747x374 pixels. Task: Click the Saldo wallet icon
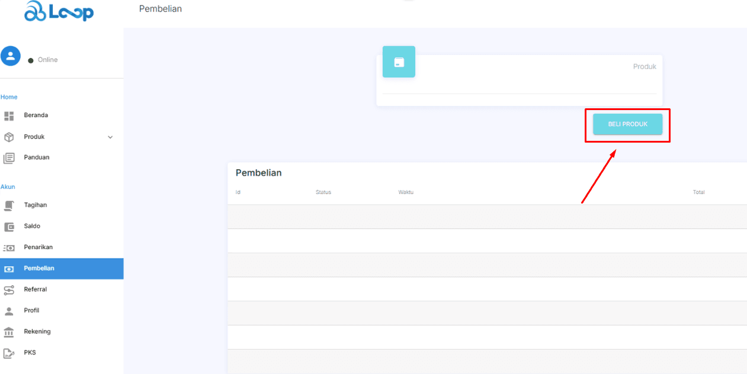[x=9, y=227]
